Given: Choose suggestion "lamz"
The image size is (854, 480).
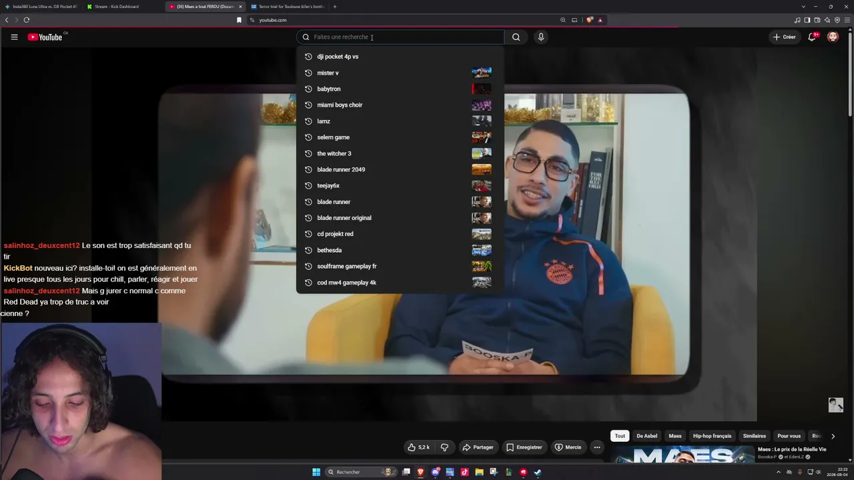Looking at the screenshot, I should pos(400,121).
